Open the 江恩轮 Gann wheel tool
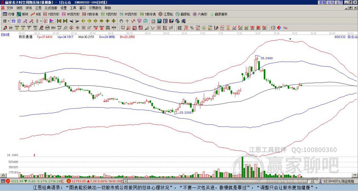 click(x=166, y=14)
